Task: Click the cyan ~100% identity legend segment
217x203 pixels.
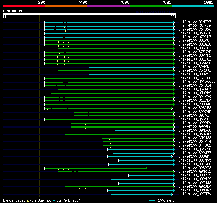Action: click(193, 6)
